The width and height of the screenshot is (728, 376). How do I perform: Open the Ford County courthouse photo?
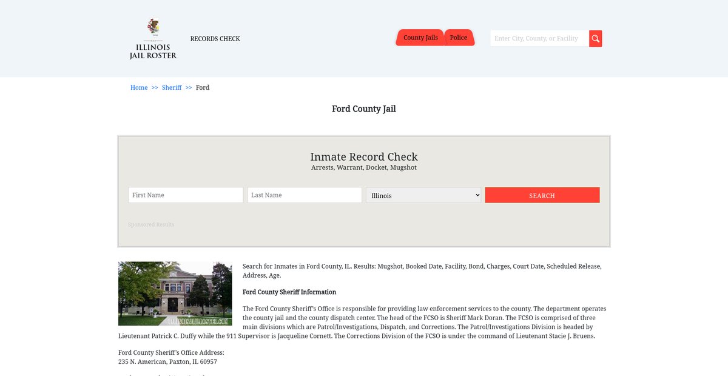coord(175,294)
